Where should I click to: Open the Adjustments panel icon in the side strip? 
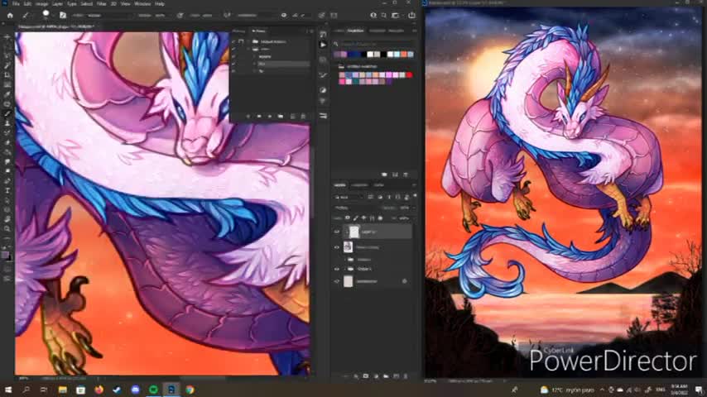pos(324,89)
